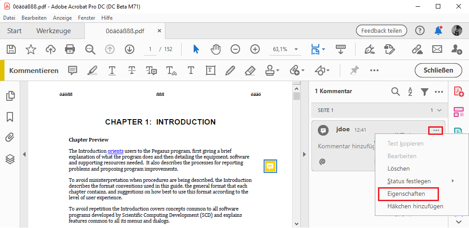
Task: Click the page number input field
Action: click(x=150, y=49)
